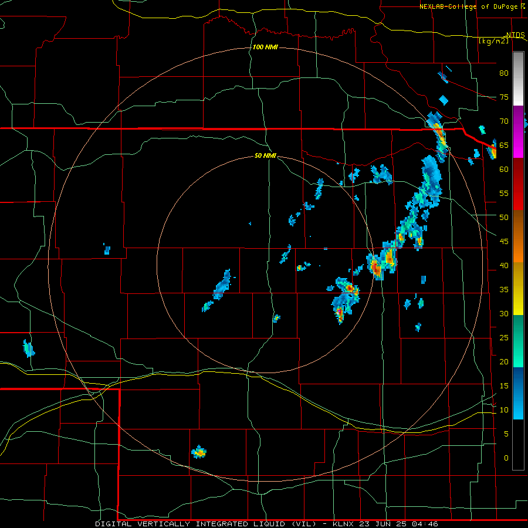Select the black bottom segment of the color bar
This screenshot has height=528, width=528.
518,445
